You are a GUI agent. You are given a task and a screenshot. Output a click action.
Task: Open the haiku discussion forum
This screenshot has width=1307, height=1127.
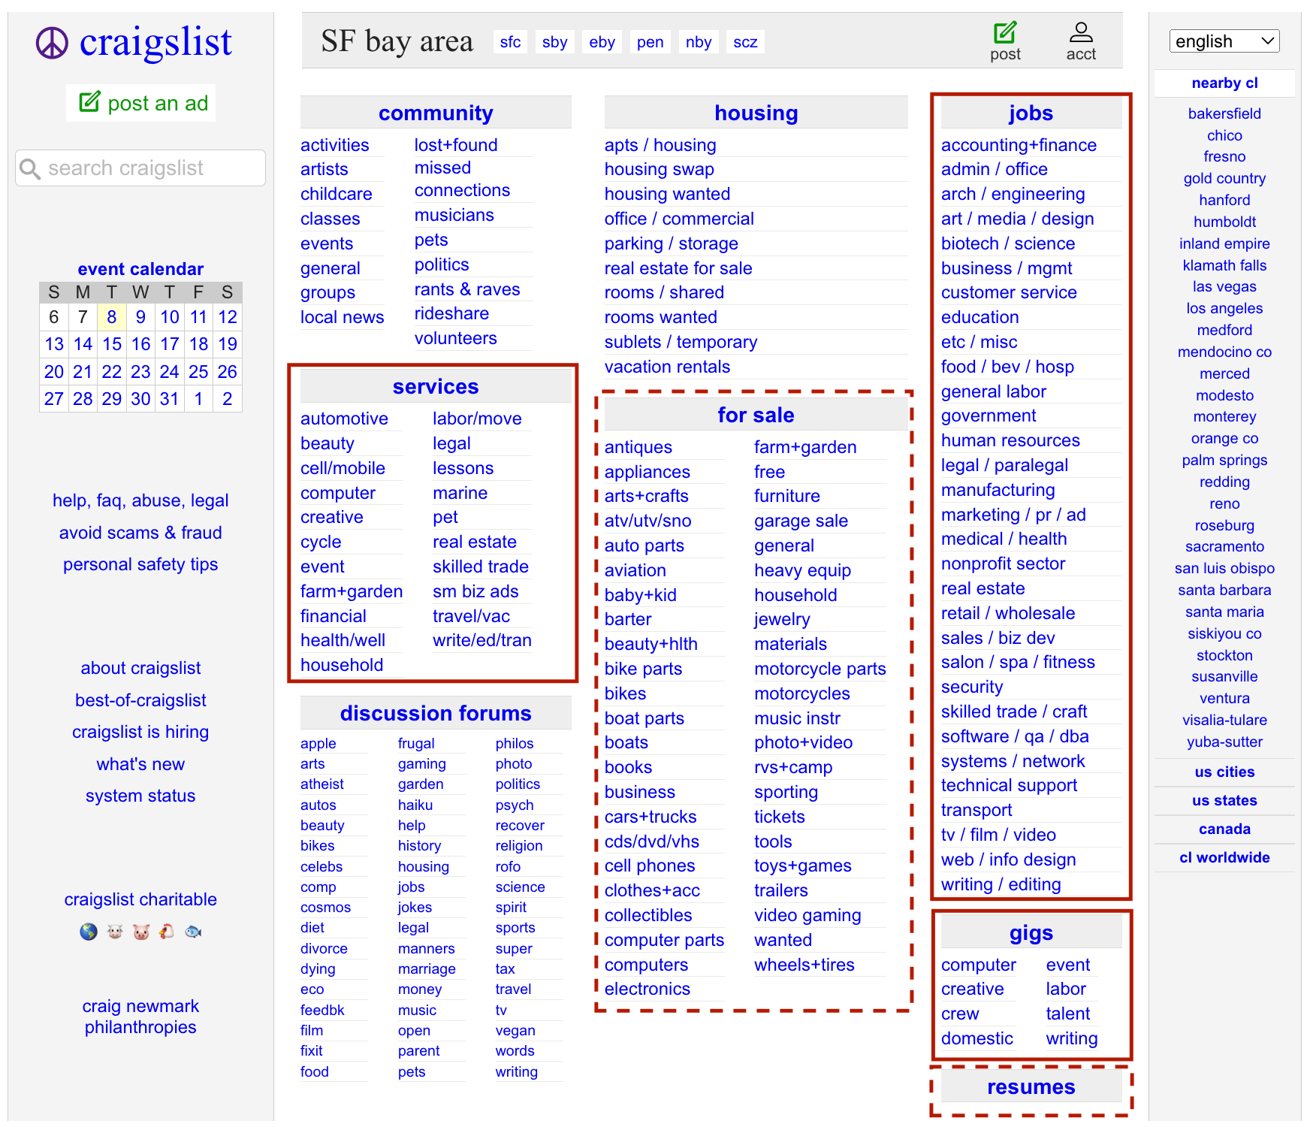[x=415, y=805]
